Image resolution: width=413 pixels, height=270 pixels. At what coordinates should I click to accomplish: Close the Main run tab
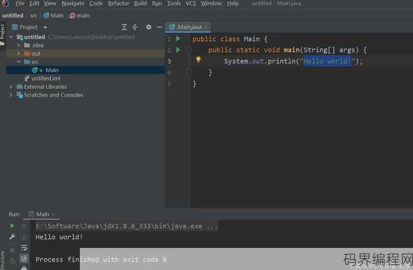coord(53,214)
